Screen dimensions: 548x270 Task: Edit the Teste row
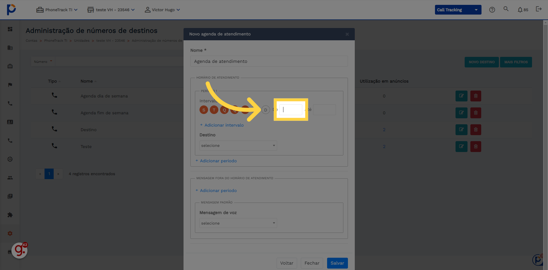[461, 147]
